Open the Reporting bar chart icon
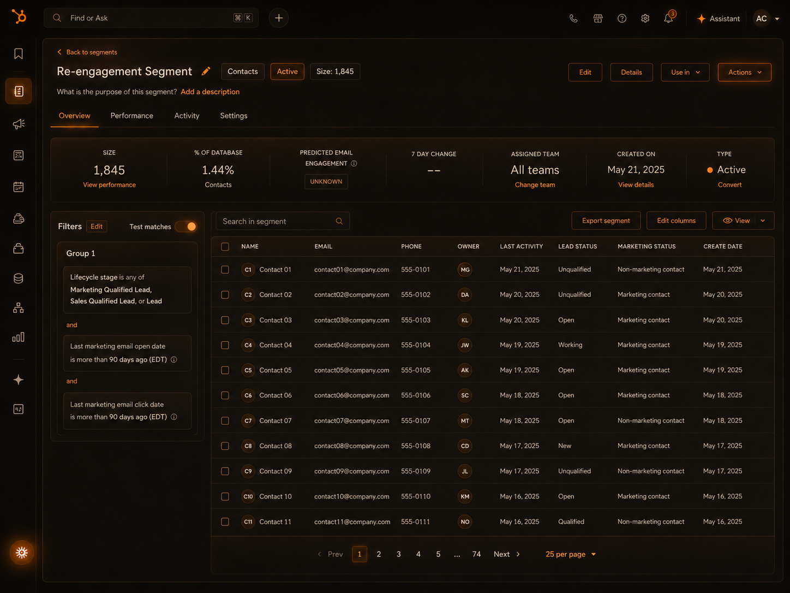 (x=19, y=337)
